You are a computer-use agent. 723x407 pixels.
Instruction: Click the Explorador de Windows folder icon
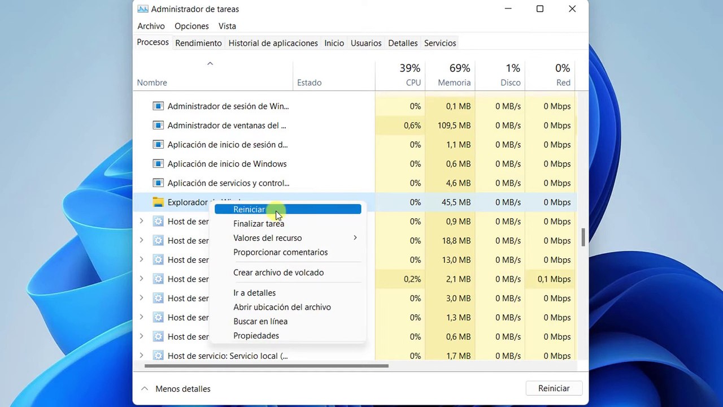(158, 202)
